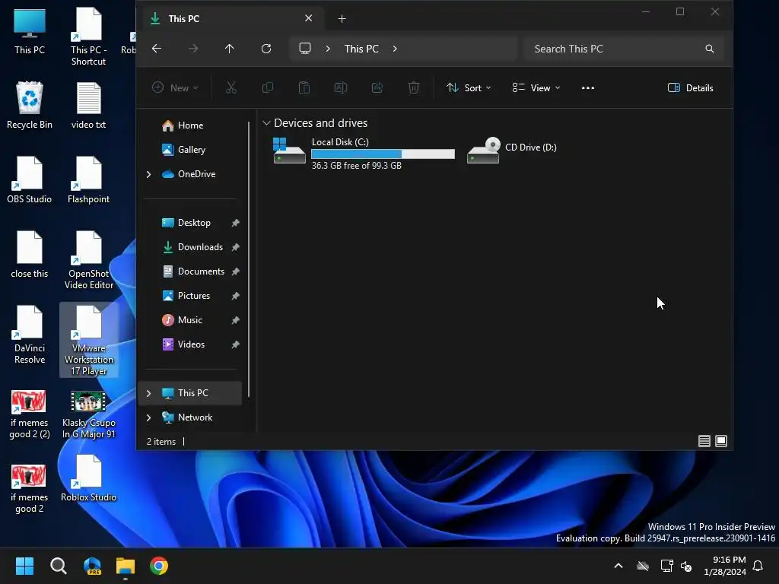Screen dimensions: 779x584
Task: Expand This PC tree node
Action: 148,393
